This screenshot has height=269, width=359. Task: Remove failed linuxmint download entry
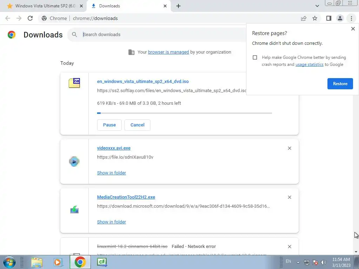(290, 247)
